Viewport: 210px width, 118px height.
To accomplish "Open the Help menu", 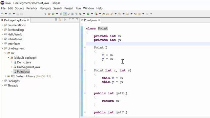I will point(99,8).
